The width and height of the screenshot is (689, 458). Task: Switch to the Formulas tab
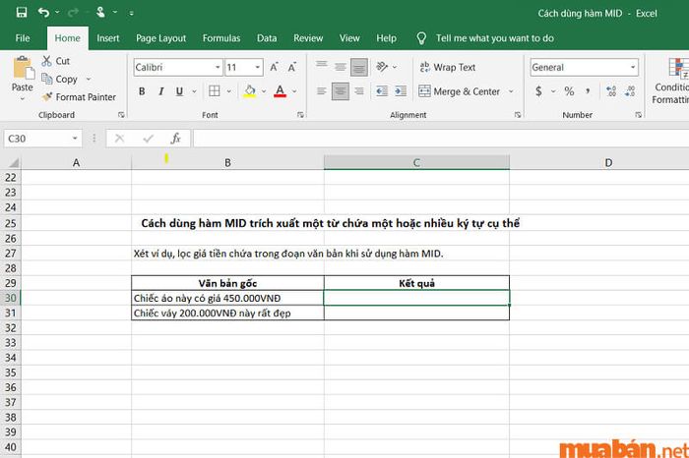coord(221,38)
